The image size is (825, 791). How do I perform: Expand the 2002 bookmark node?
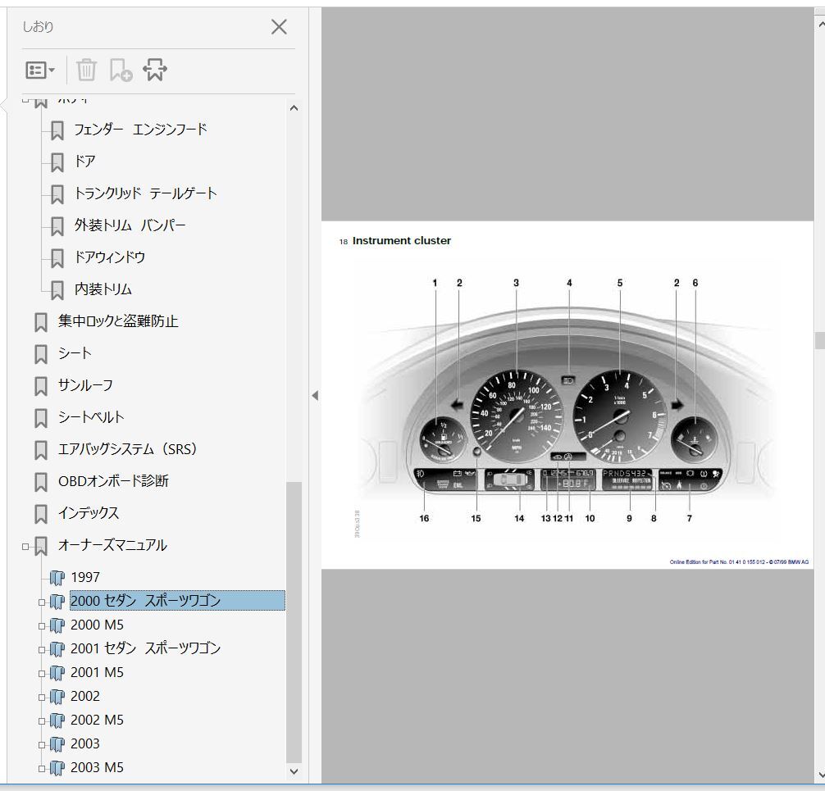[42, 698]
